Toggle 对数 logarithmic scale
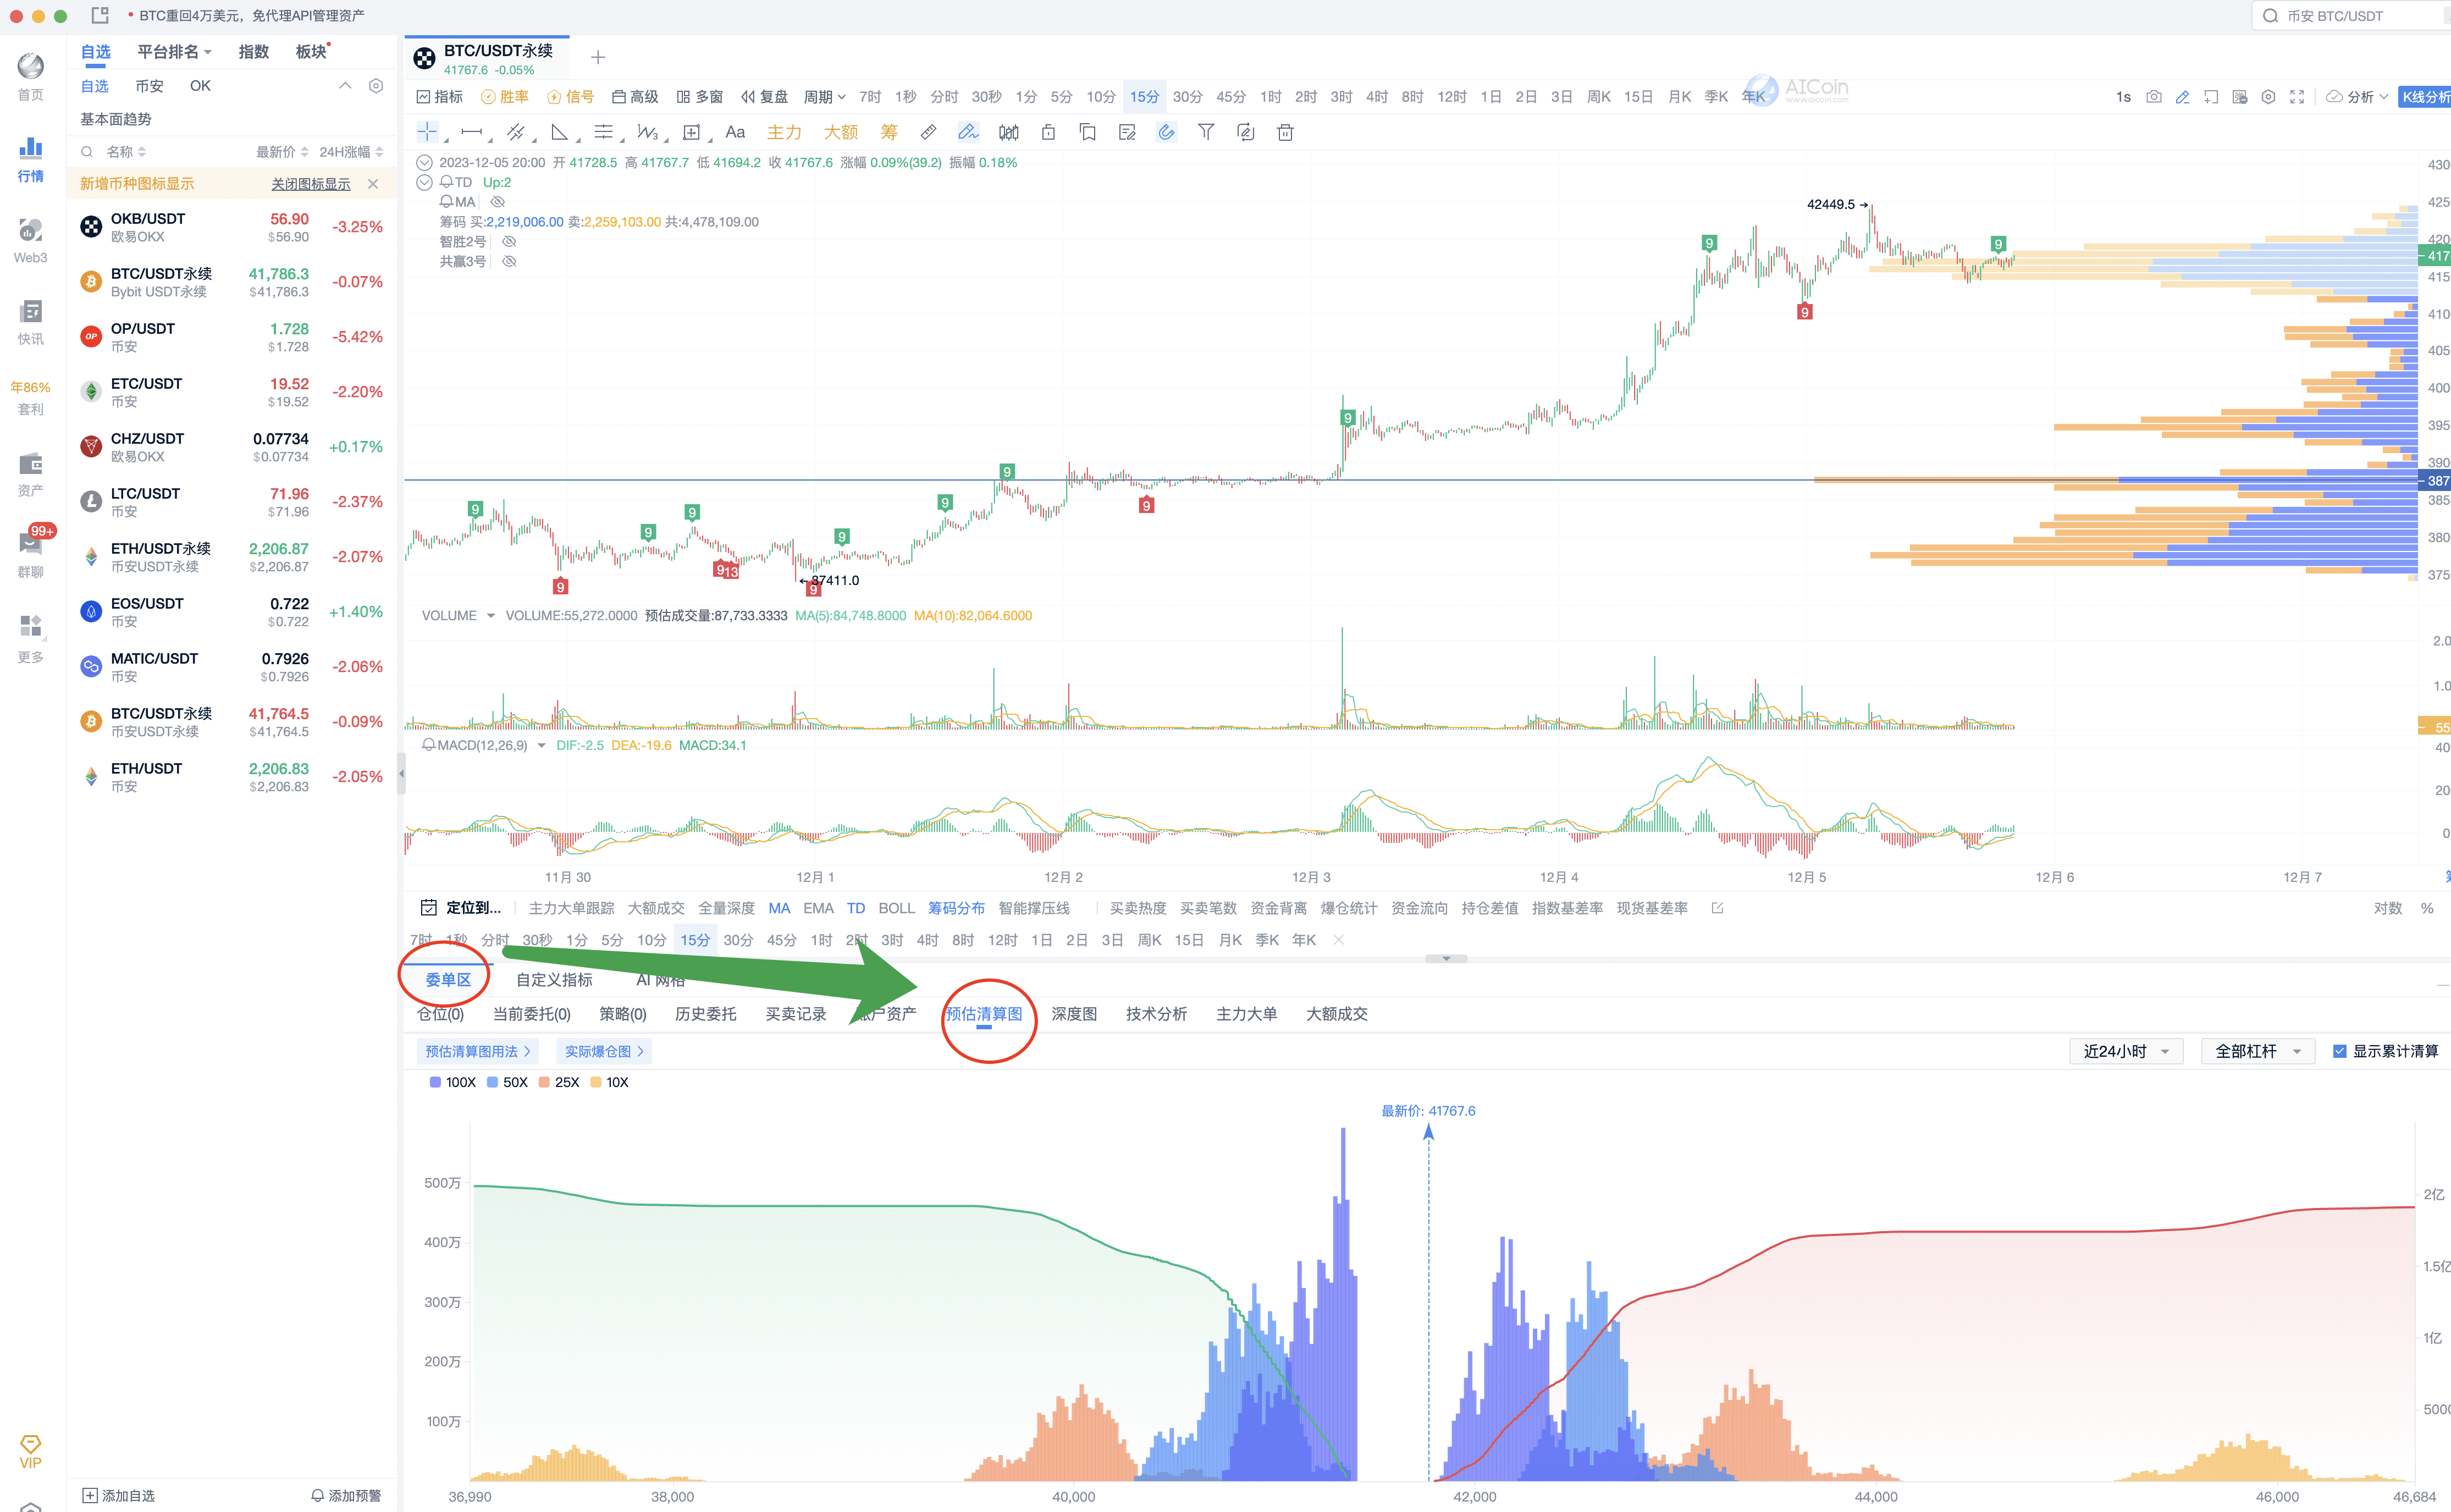 coord(2388,908)
